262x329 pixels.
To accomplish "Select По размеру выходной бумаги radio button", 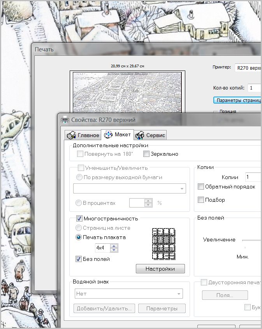I will point(79,177).
